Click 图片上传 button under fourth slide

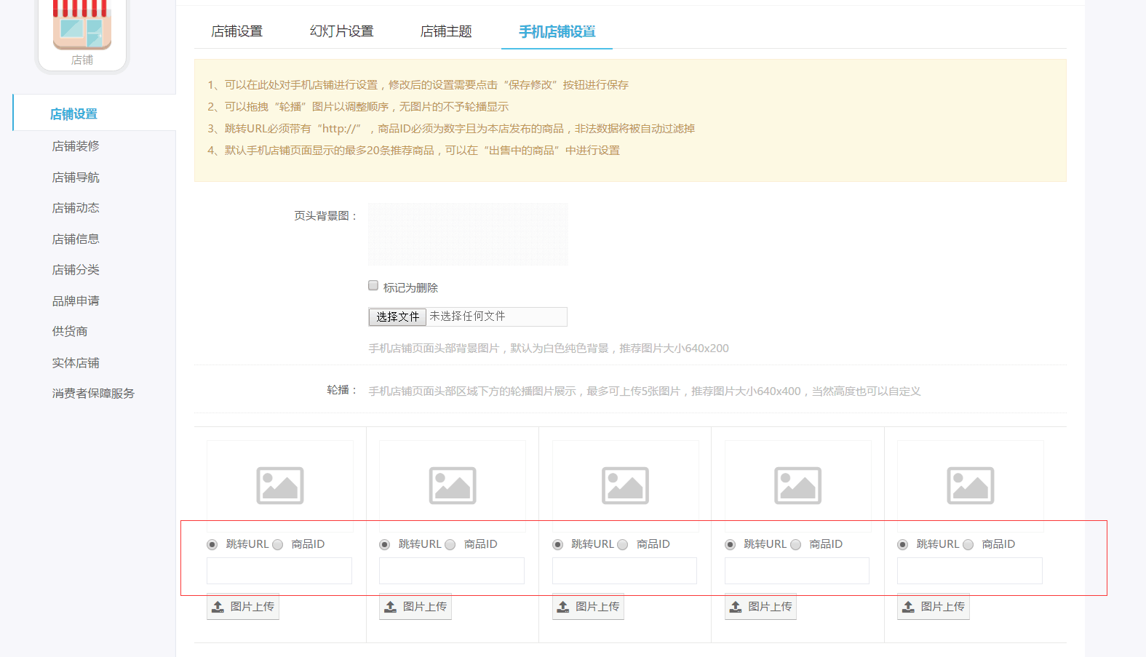point(760,606)
